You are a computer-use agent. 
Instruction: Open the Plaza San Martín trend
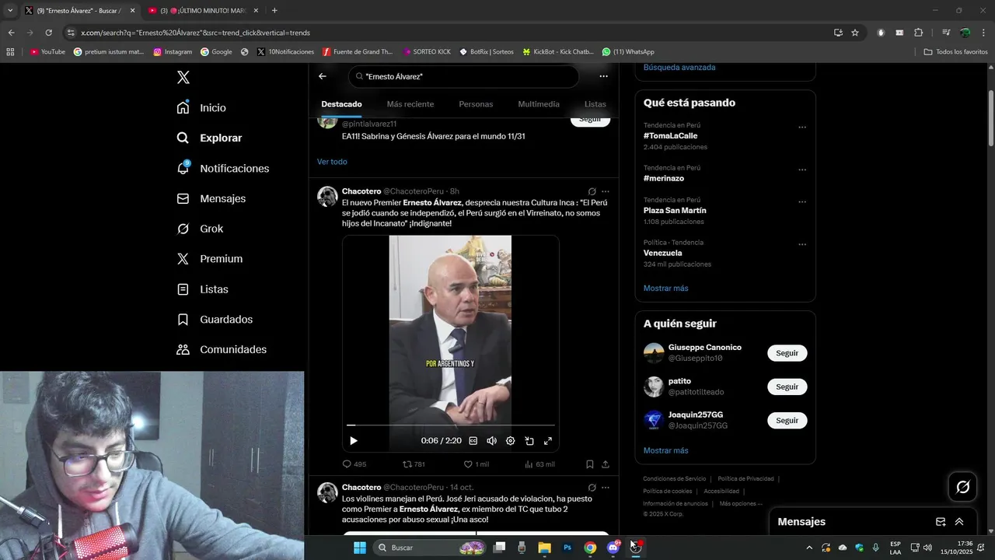pyautogui.click(x=675, y=210)
